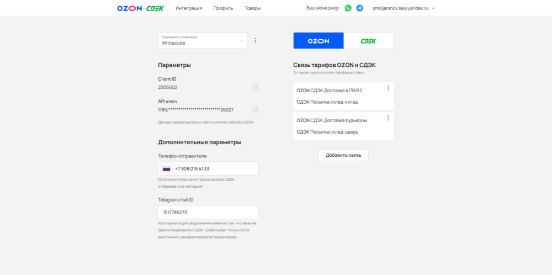Open options for Доставка в ПВЗ12 tariff
The height and width of the screenshot is (275, 552).
tap(388, 88)
